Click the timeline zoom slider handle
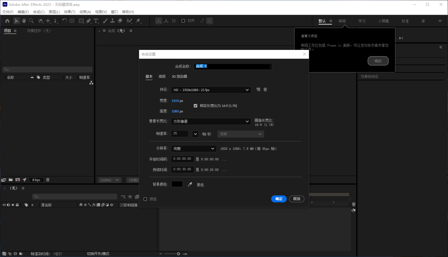 178,254
